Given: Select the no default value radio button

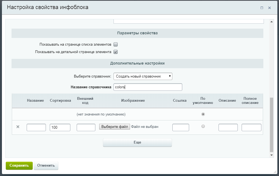Looking at the screenshot, I should pos(203,114).
